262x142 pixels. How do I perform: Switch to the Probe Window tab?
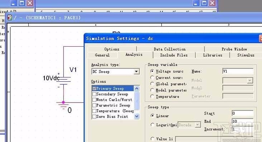pyautogui.click(x=234, y=49)
